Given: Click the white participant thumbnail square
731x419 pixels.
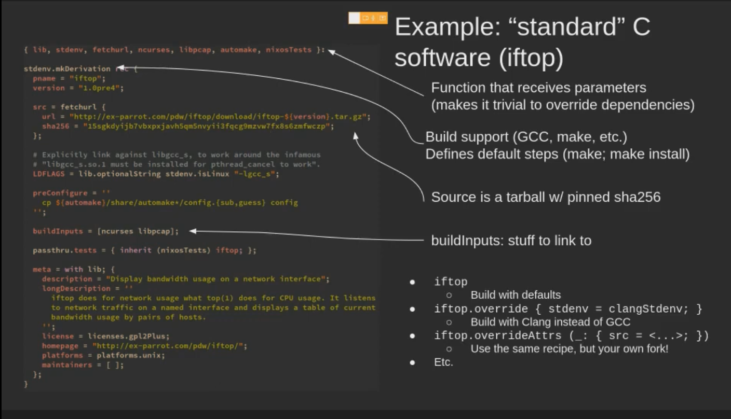Looking at the screenshot, I should pos(354,18).
